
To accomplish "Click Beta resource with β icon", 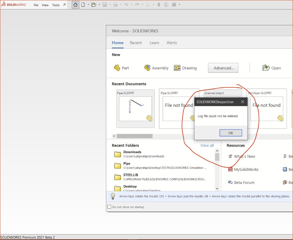I will [288, 156].
